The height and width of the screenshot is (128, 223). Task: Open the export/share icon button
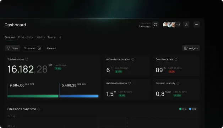coord(186,25)
